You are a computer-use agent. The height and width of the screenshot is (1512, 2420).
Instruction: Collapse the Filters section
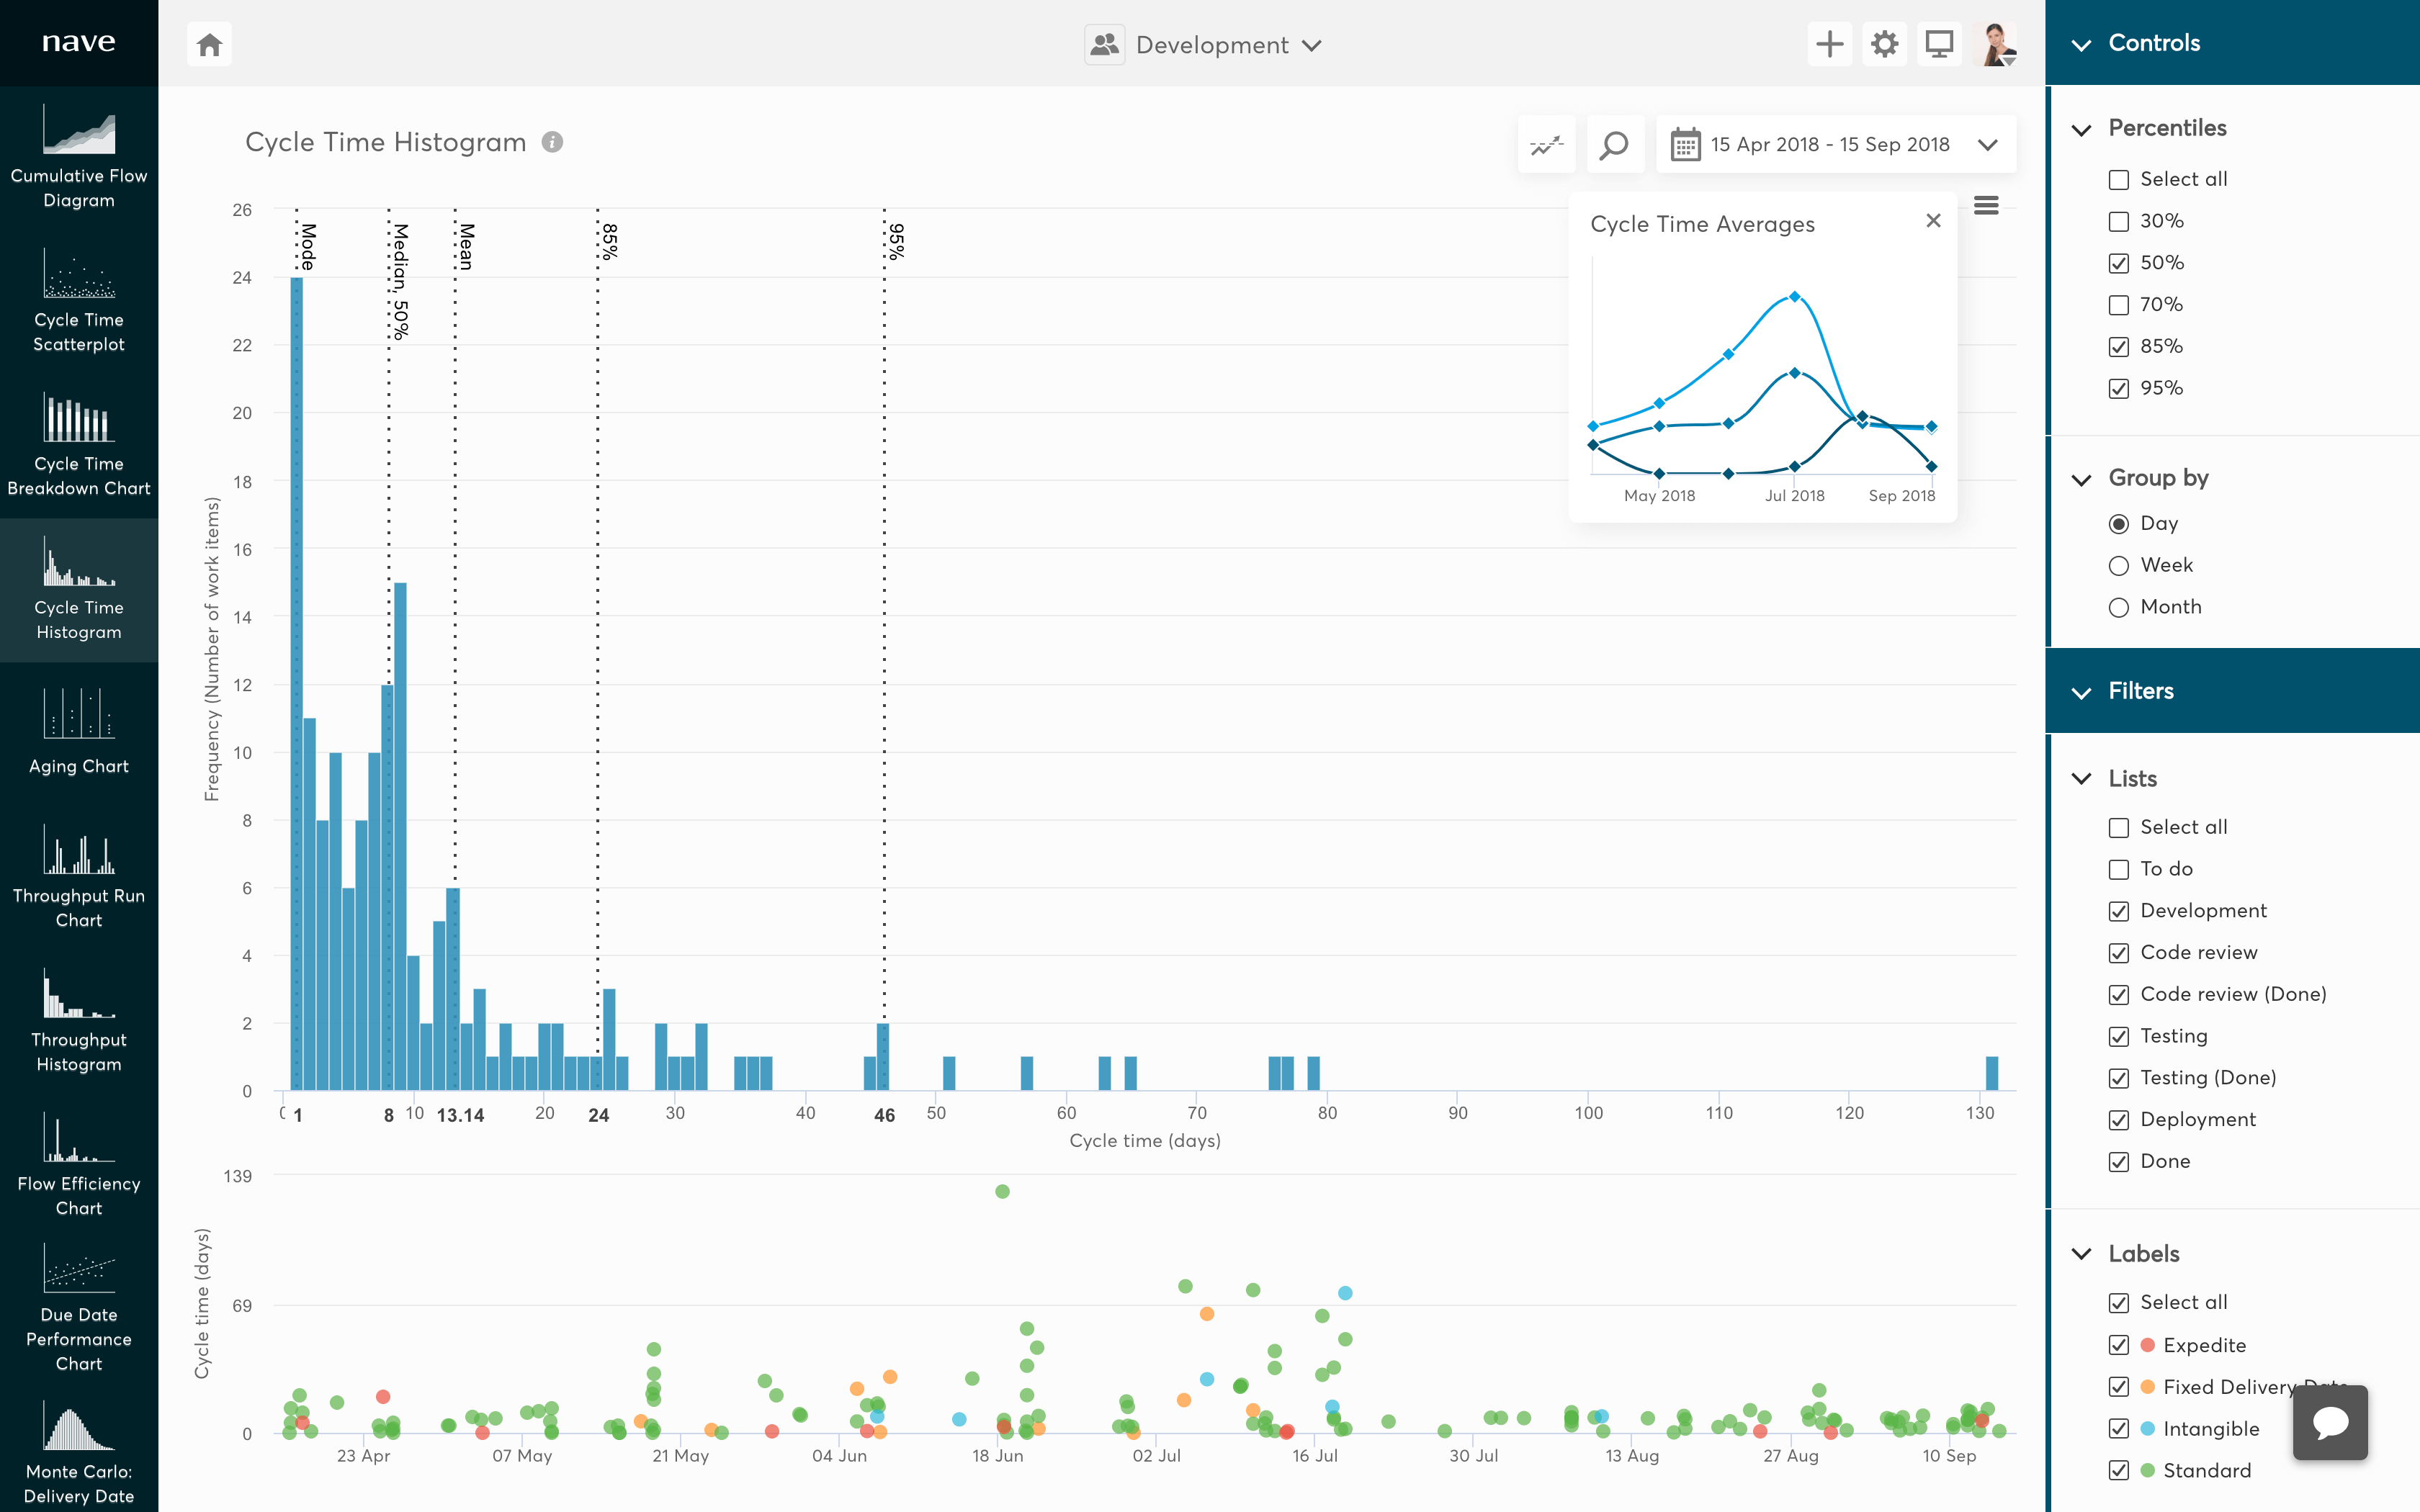click(x=2083, y=690)
